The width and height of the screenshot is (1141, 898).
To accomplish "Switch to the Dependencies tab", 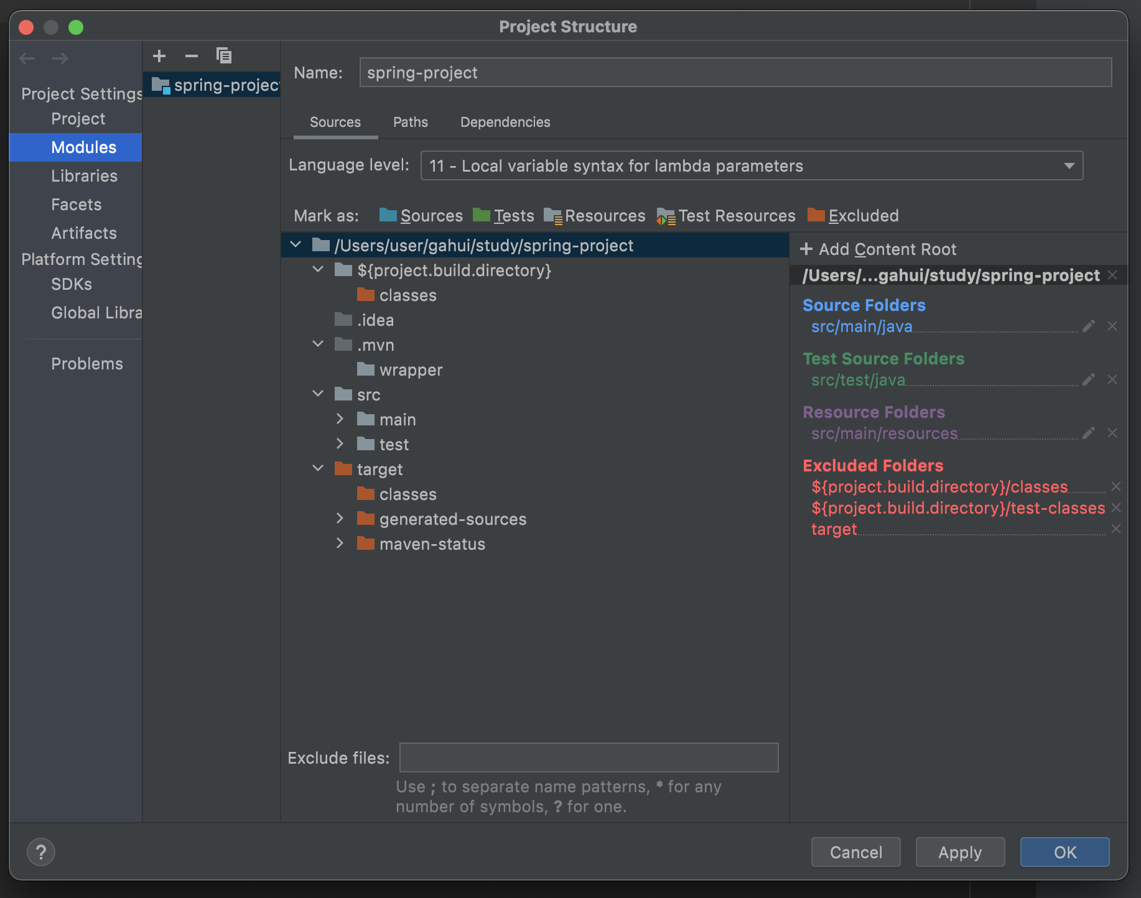I will click(505, 122).
